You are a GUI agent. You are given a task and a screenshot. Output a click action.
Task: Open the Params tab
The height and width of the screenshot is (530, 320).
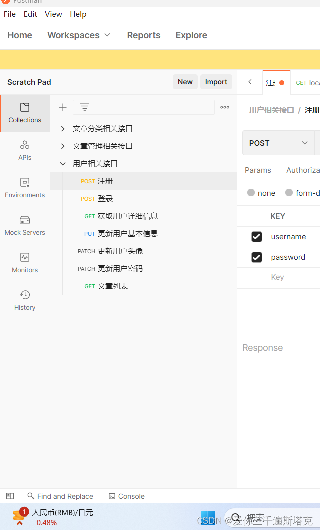click(258, 170)
